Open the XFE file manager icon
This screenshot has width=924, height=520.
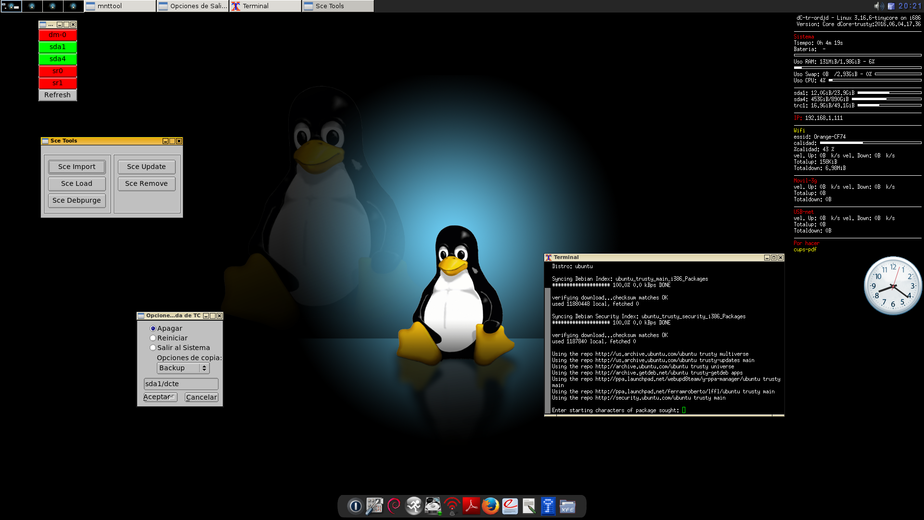(567, 506)
